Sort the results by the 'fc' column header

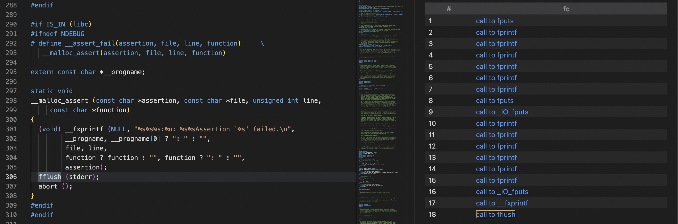coord(566,9)
